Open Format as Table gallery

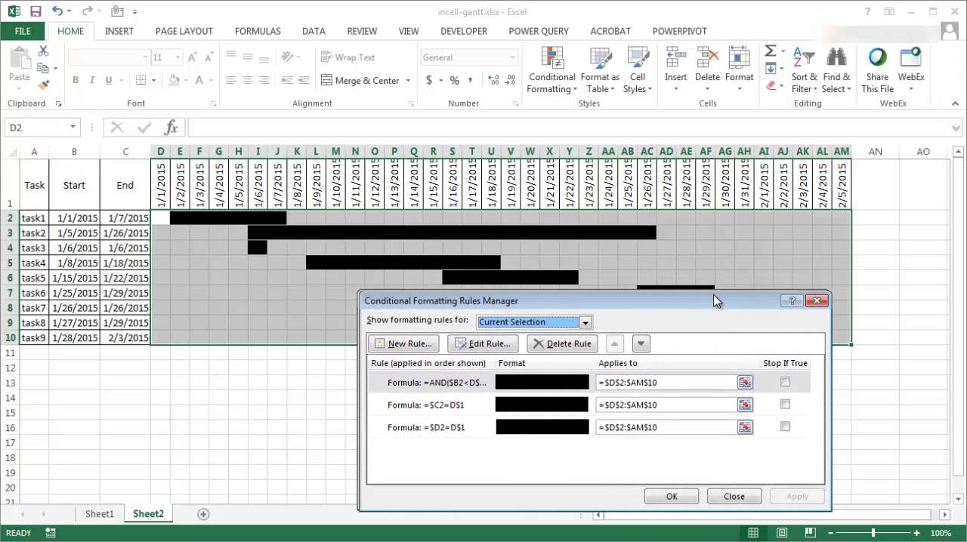pyautogui.click(x=600, y=70)
